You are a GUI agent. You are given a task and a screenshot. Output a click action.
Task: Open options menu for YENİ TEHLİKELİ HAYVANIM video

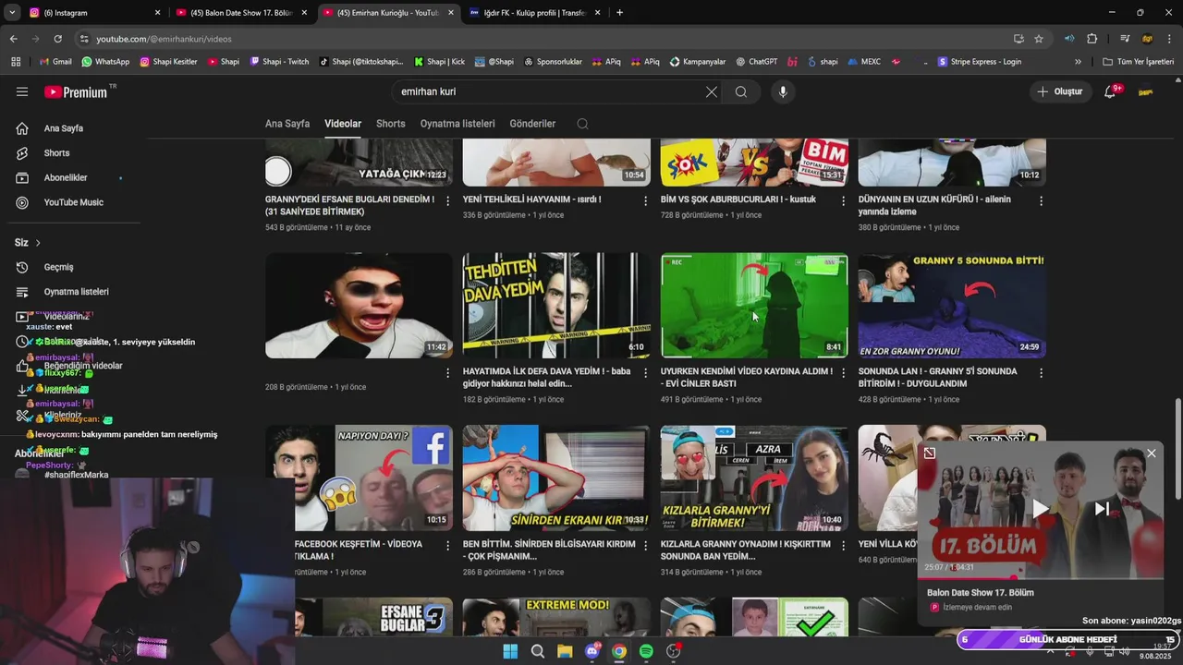[645, 200]
